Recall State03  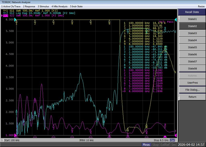point(192,33)
